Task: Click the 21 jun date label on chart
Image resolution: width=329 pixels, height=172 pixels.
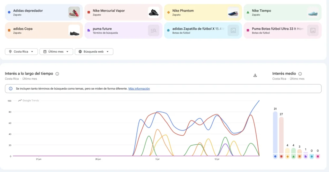Action: [x=39, y=159]
